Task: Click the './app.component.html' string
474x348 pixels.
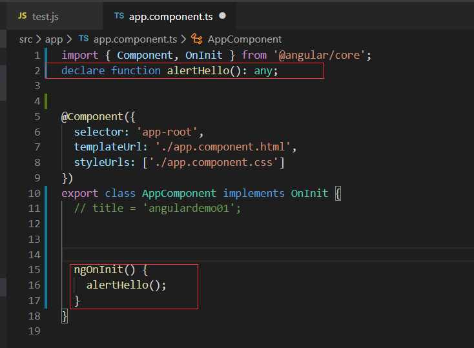Action: click(223, 147)
